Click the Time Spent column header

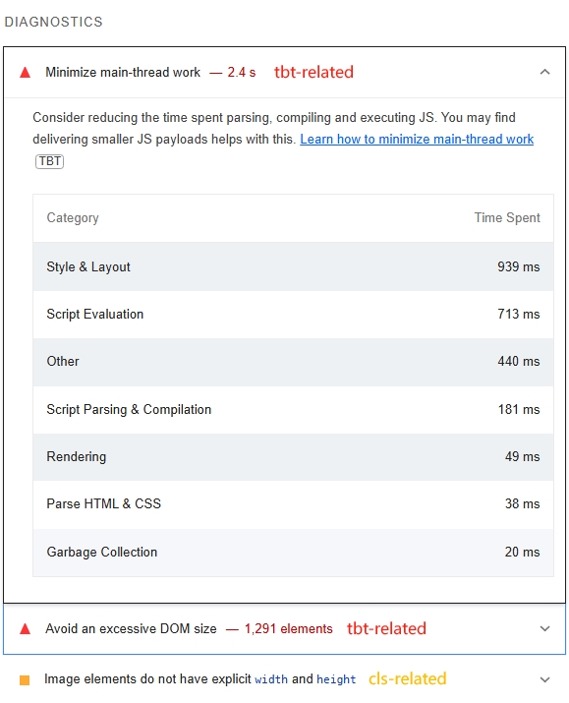tap(507, 218)
